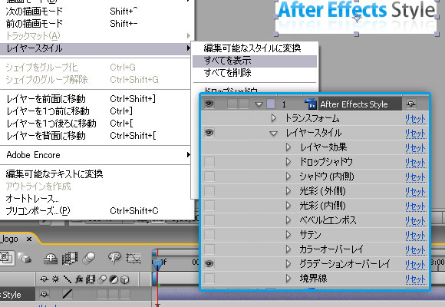Viewport: 445px width, 307px height.
Task: Expand the グラデーションオーバーレイ properties
Action: pos(288,264)
